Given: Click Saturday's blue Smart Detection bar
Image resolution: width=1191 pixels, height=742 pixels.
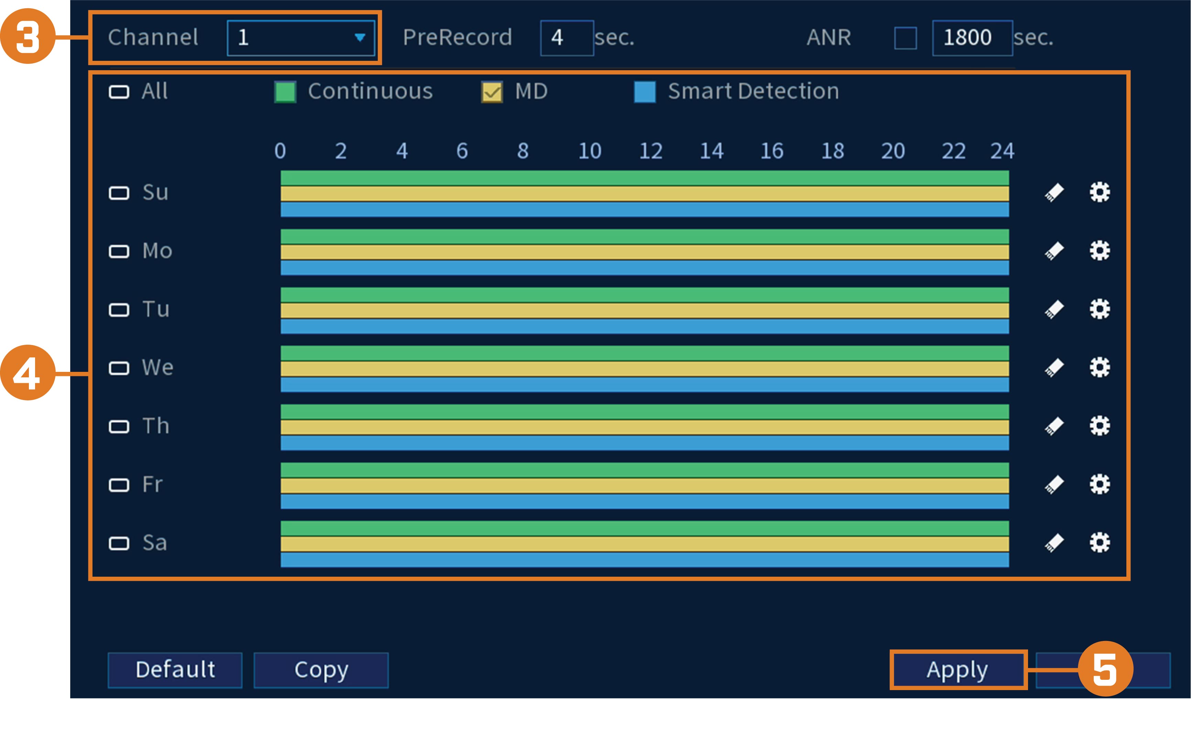Looking at the screenshot, I should coord(645,560).
